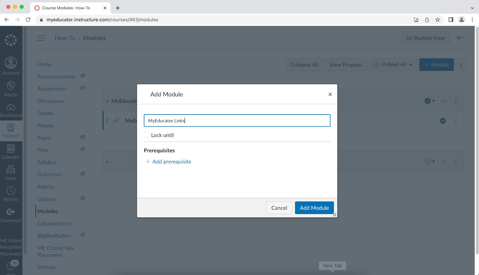
Task: Click the Add Module button in dialog
Action: click(x=314, y=208)
